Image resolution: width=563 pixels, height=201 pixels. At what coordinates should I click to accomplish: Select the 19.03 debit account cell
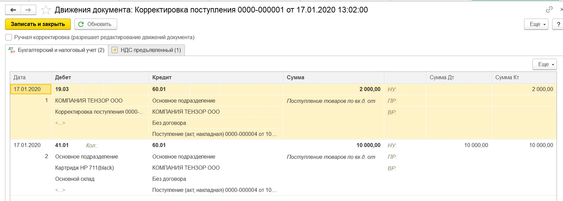coord(62,89)
